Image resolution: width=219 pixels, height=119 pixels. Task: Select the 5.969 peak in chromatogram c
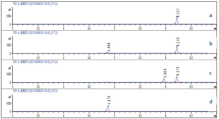(x=164, y=80)
